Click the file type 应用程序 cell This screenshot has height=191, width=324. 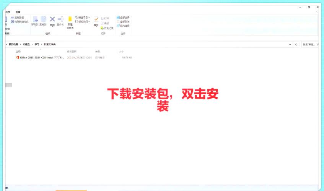[x=100, y=58]
